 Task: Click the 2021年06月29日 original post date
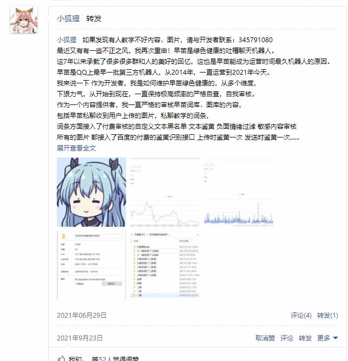(82, 315)
